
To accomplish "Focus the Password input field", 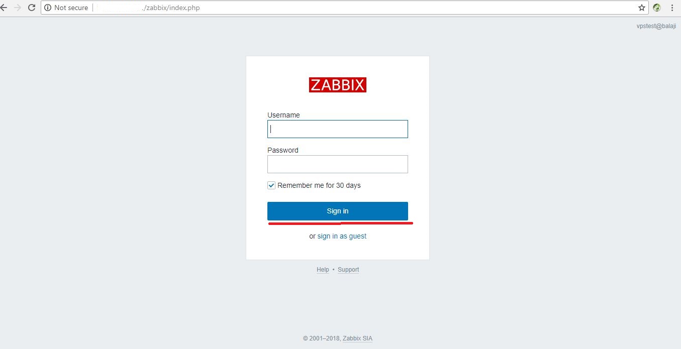I will click(x=338, y=164).
